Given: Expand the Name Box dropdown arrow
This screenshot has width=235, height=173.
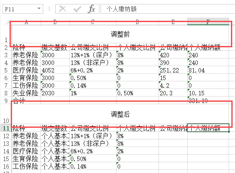Looking at the screenshot, I should coord(39,8).
